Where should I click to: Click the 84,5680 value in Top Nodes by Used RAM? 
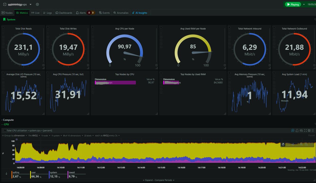[218, 83]
